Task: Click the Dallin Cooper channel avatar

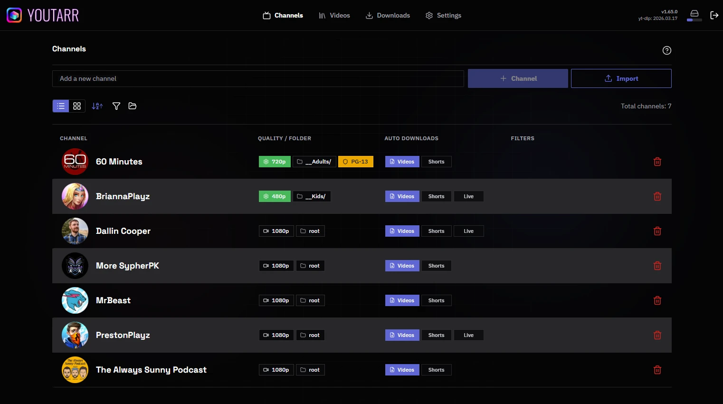Action: [75, 231]
